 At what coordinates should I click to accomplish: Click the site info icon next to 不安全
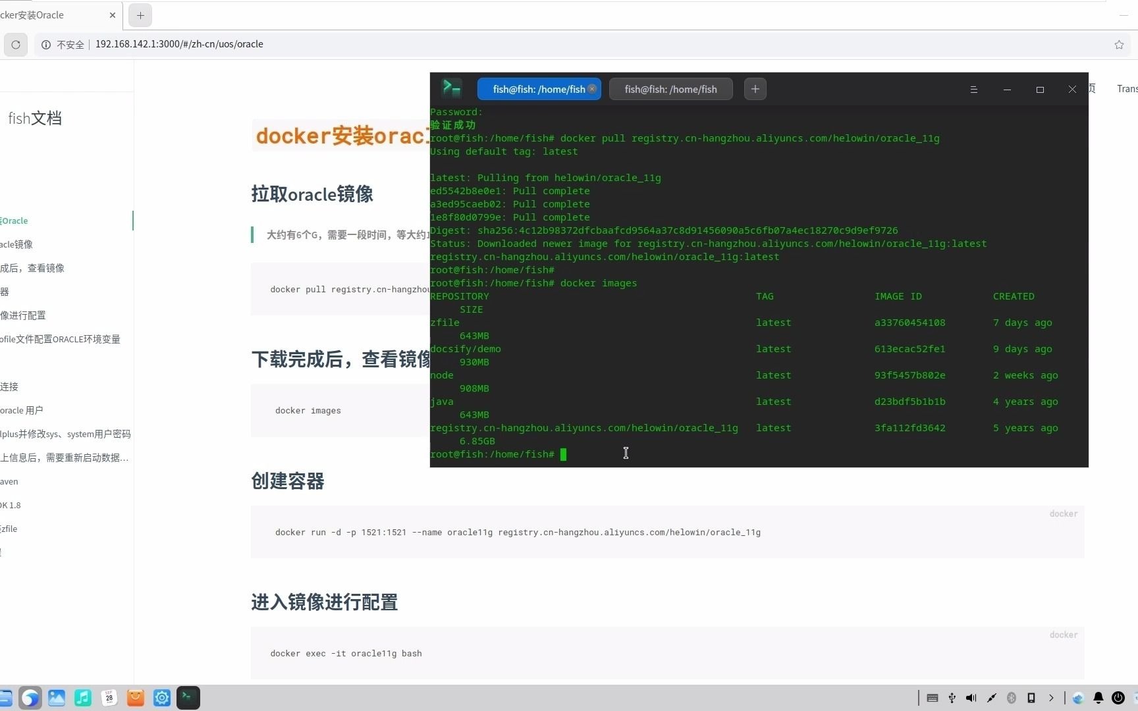46,45
